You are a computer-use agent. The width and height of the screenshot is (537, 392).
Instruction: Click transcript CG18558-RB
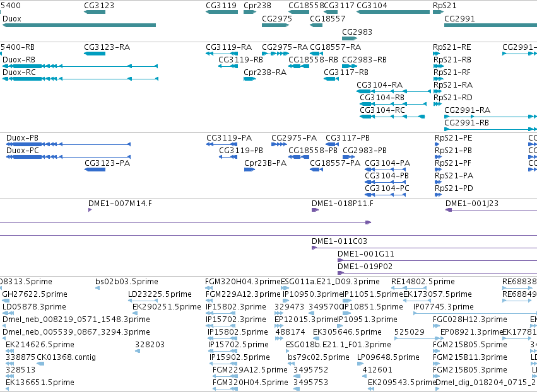pyautogui.click(x=313, y=60)
